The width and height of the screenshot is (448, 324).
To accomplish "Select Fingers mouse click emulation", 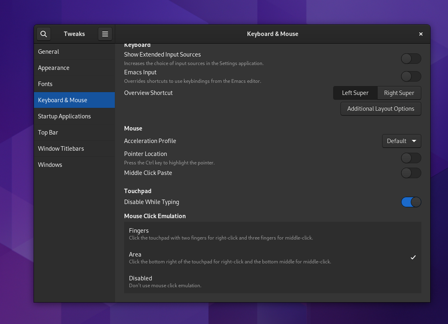I will point(273,234).
